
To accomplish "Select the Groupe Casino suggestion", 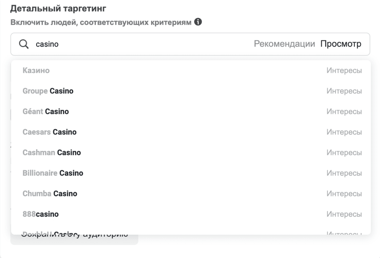I will (x=191, y=91).
